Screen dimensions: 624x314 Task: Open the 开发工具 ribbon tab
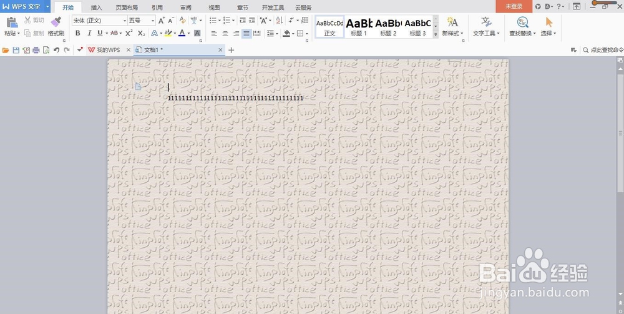[x=273, y=7]
